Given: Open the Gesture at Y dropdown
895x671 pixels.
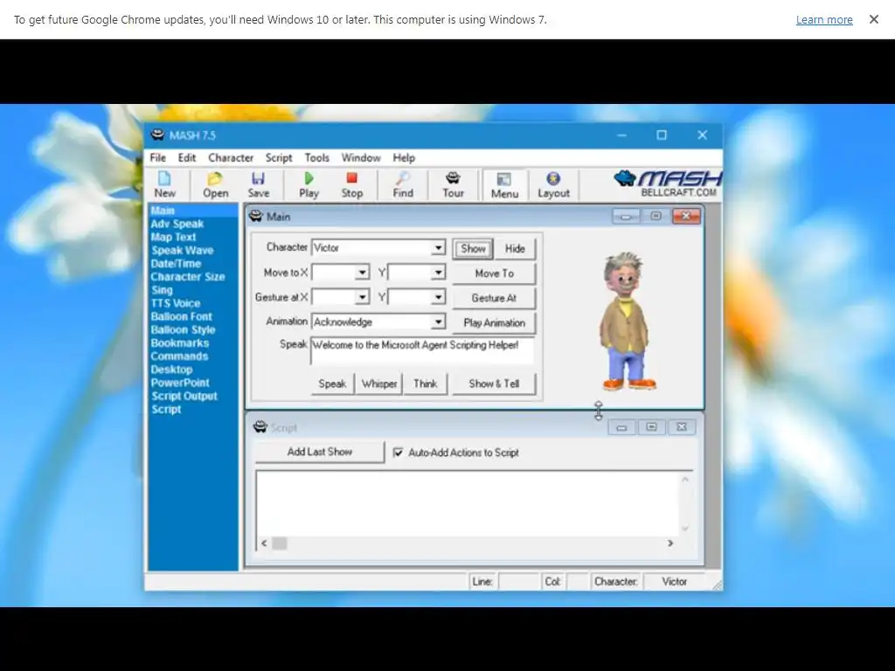Looking at the screenshot, I should (438, 297).
